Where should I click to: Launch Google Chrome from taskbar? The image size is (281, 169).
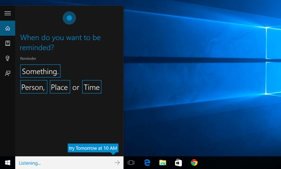pos(194,163)
